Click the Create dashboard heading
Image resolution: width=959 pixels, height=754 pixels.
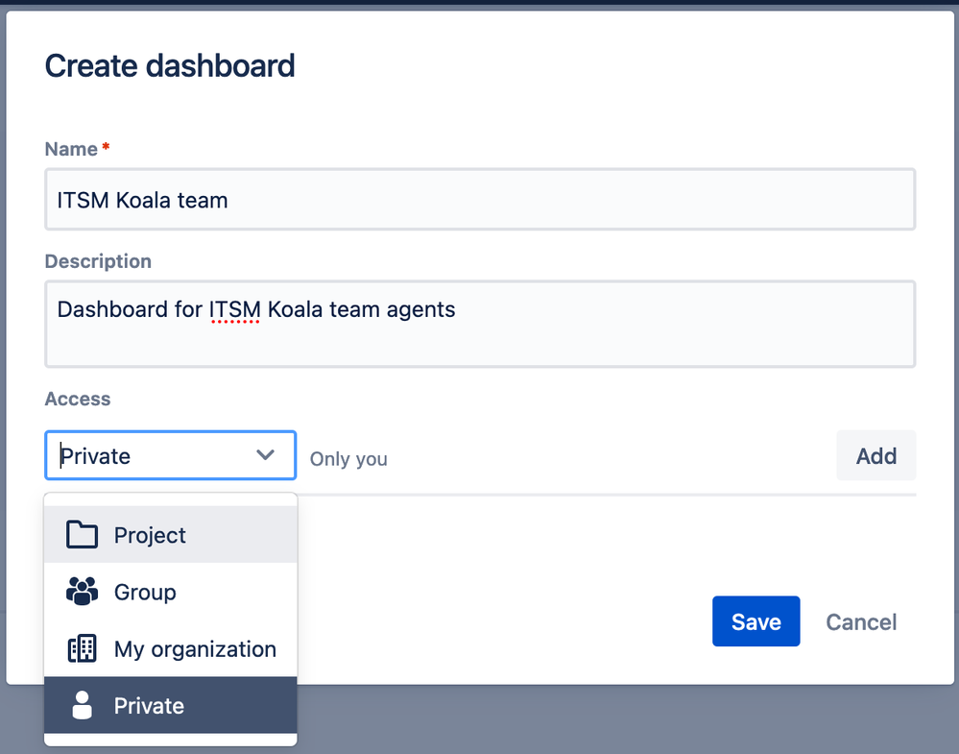pos(170,66)
